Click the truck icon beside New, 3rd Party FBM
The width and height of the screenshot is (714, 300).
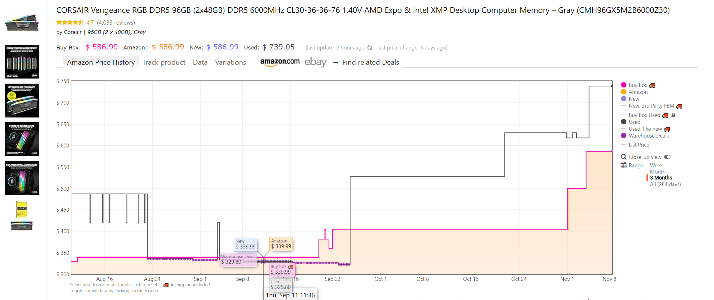(x=679, y=106)
